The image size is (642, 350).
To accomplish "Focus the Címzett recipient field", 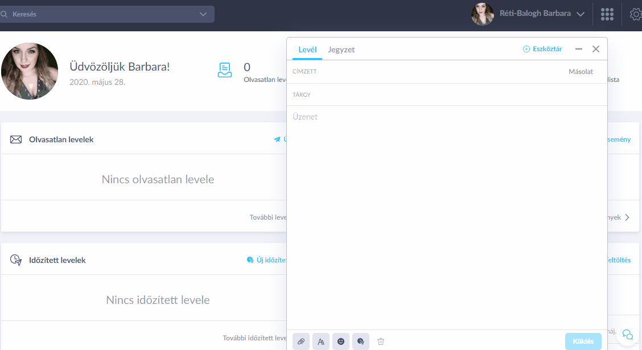I will pos(426,72).
